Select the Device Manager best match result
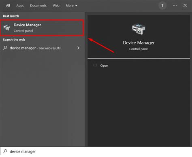 [x=42, y=28]
